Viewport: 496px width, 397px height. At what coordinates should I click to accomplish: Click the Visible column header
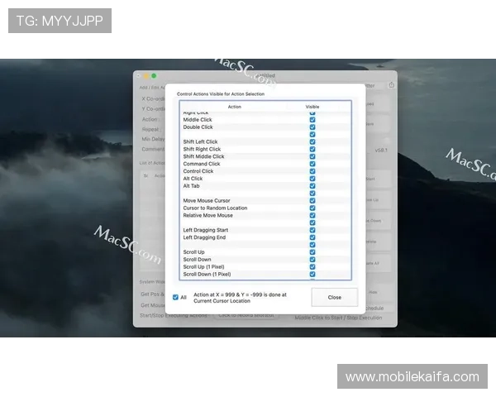[312, 107]
